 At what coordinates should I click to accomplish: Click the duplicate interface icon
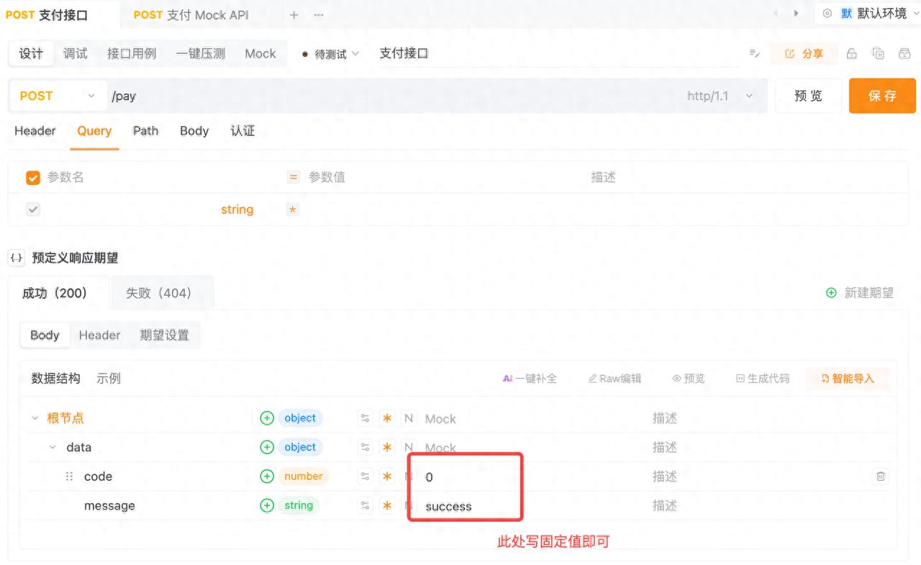point(878,53)
